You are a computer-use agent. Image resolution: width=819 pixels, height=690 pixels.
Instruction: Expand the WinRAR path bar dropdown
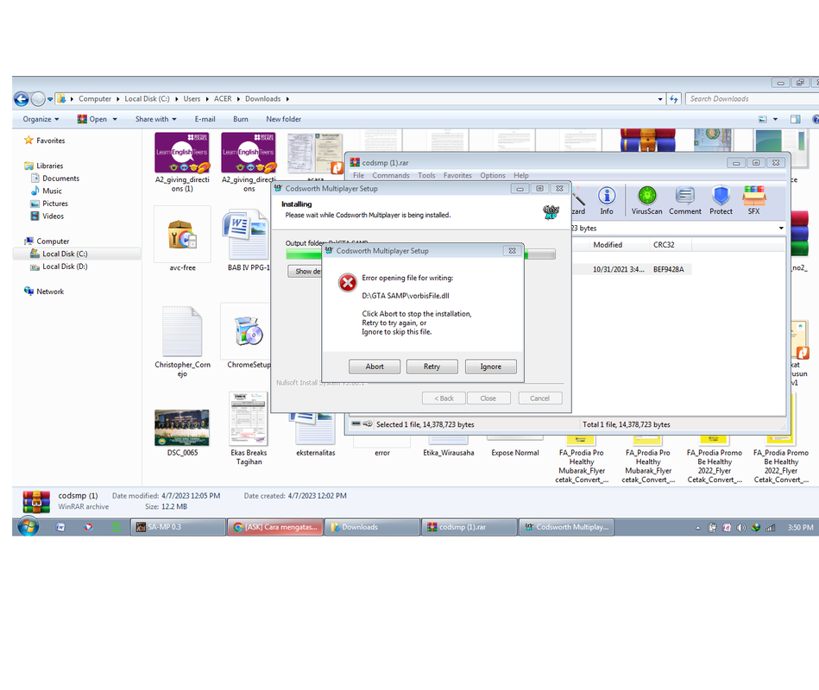[781, 228]
